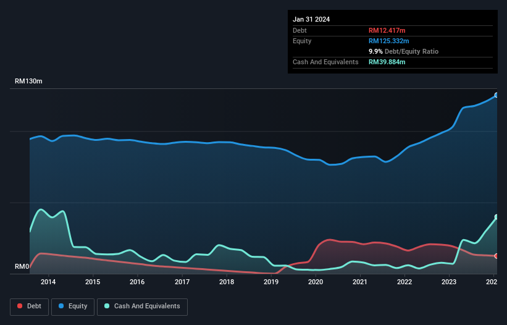The width and height of the screenshot is (507, 325).
Task: Click the Debt row label in tooltip
Action: coord(300,30)
